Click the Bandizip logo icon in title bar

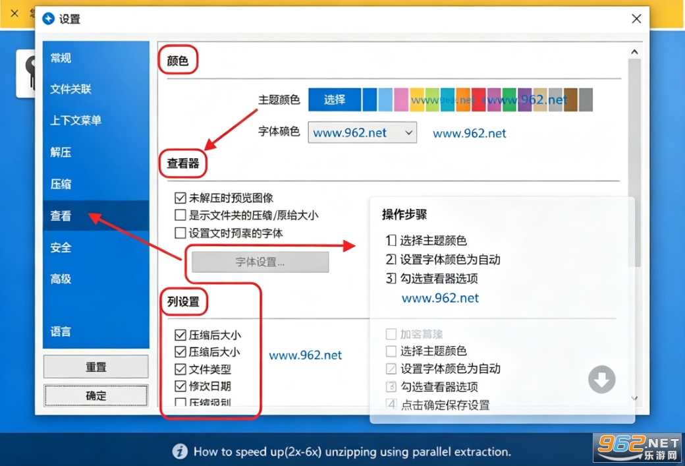pyautogui.click(x=48, y=19)
